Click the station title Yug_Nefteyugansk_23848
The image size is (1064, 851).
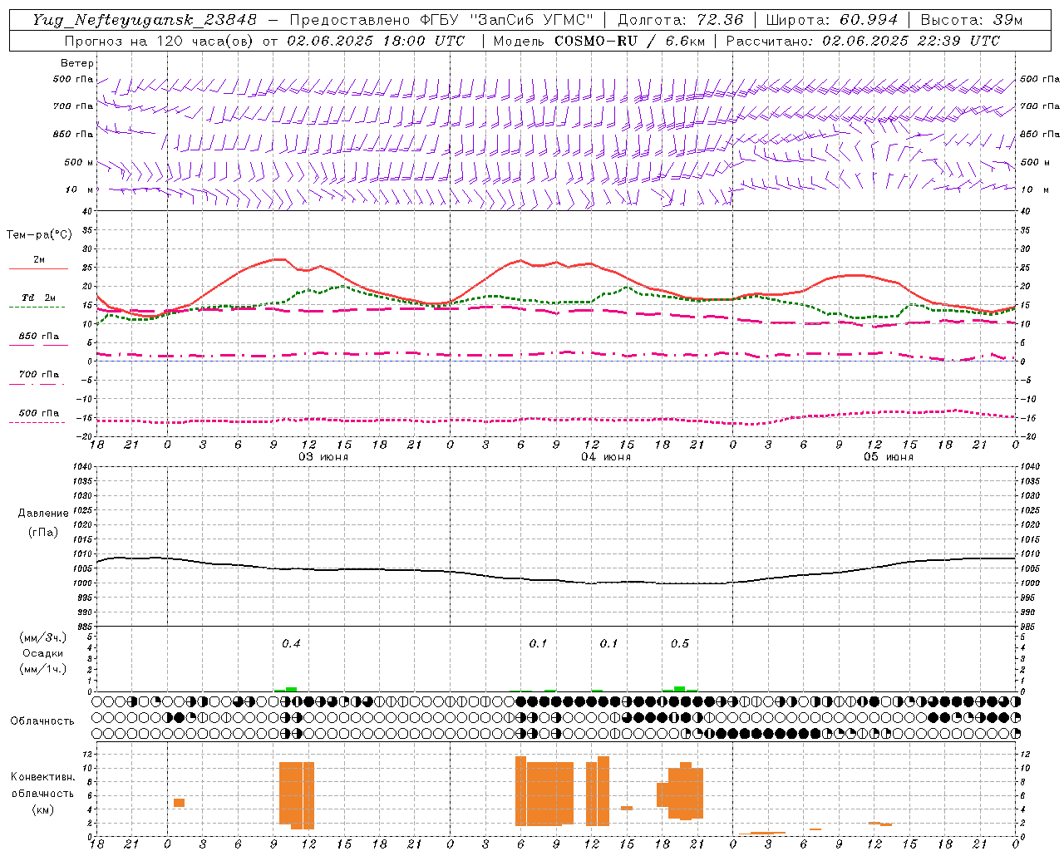[144, 20]
